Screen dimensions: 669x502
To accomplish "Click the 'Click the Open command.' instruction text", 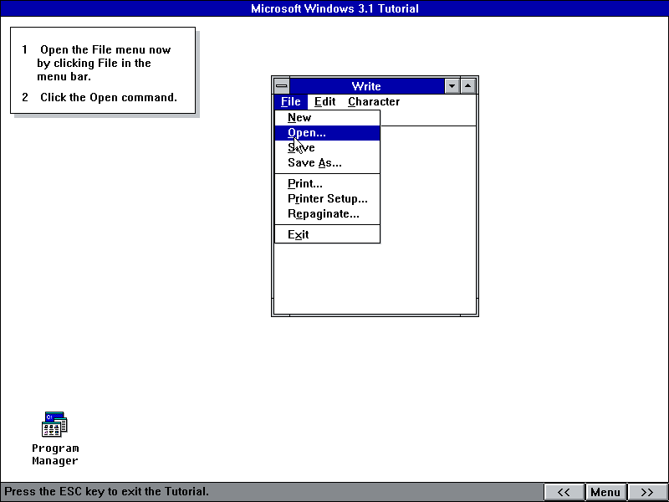I will tap(109, 97).
